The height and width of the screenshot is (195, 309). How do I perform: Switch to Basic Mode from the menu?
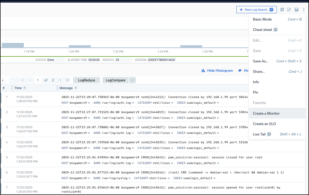pos(262,19)
